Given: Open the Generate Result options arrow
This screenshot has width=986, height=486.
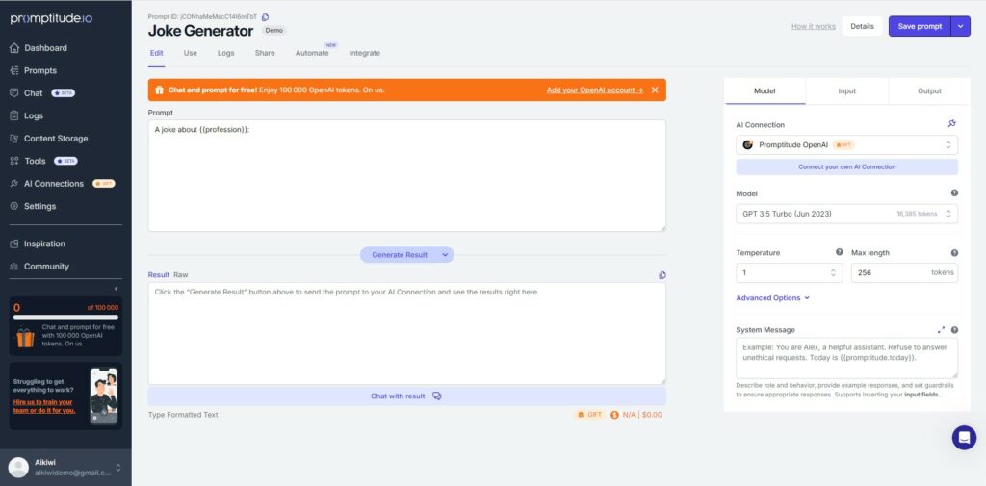Looking at the screenshot, I should click(x=445, y=255).
